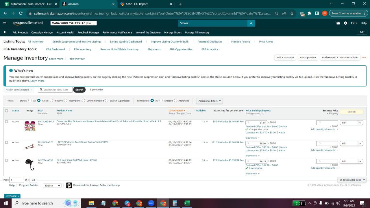This screenshot has height=208, width=370.
Task: Open a new browser tab with plus icon
Action: (x=180, y=4)
